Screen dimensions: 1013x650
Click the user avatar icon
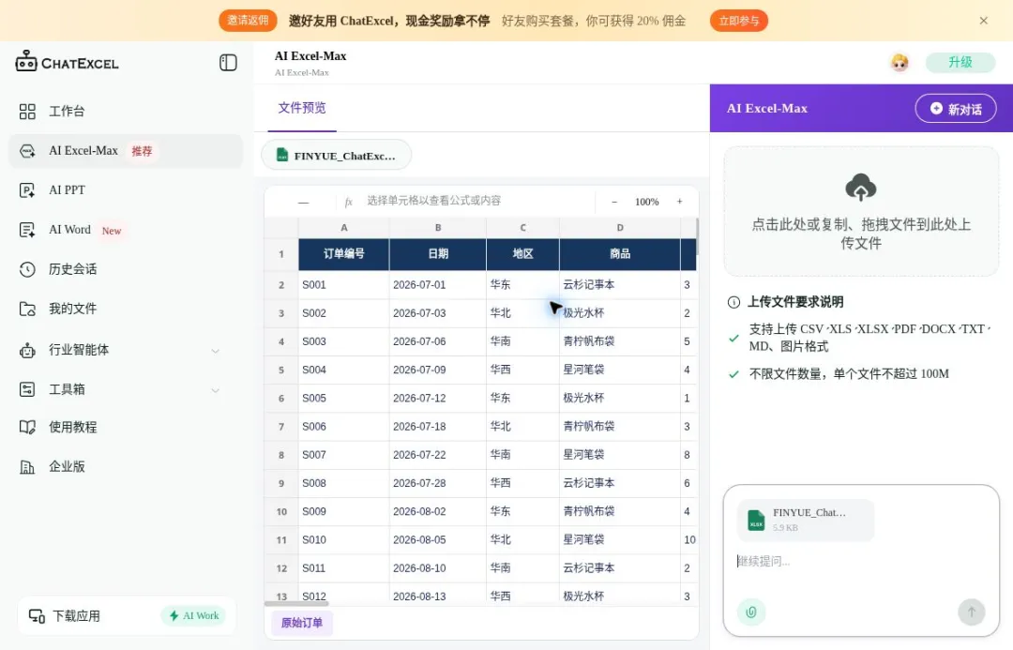[900, 62]
